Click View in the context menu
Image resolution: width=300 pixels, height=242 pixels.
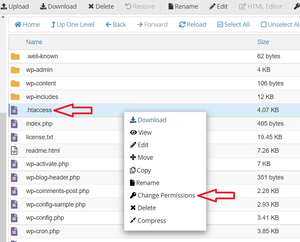click(143, 132)
